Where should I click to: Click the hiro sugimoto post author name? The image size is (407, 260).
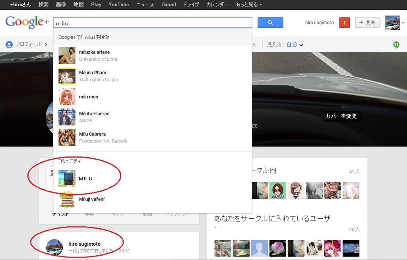click(x=84, y=244)
